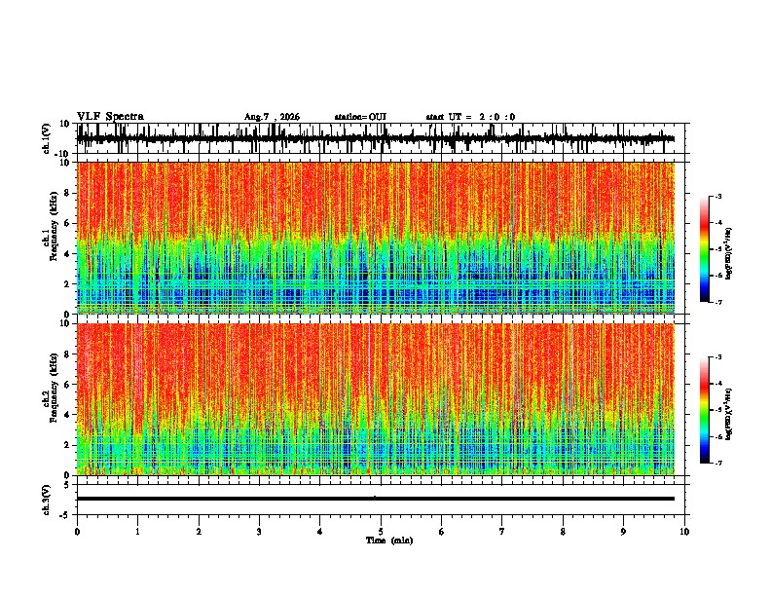Click the log(PSD) label beside ch.1 color bar

[729, 253]
